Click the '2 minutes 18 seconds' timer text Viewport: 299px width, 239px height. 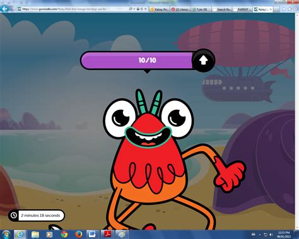pyautogui.click(x=40, y=216)
